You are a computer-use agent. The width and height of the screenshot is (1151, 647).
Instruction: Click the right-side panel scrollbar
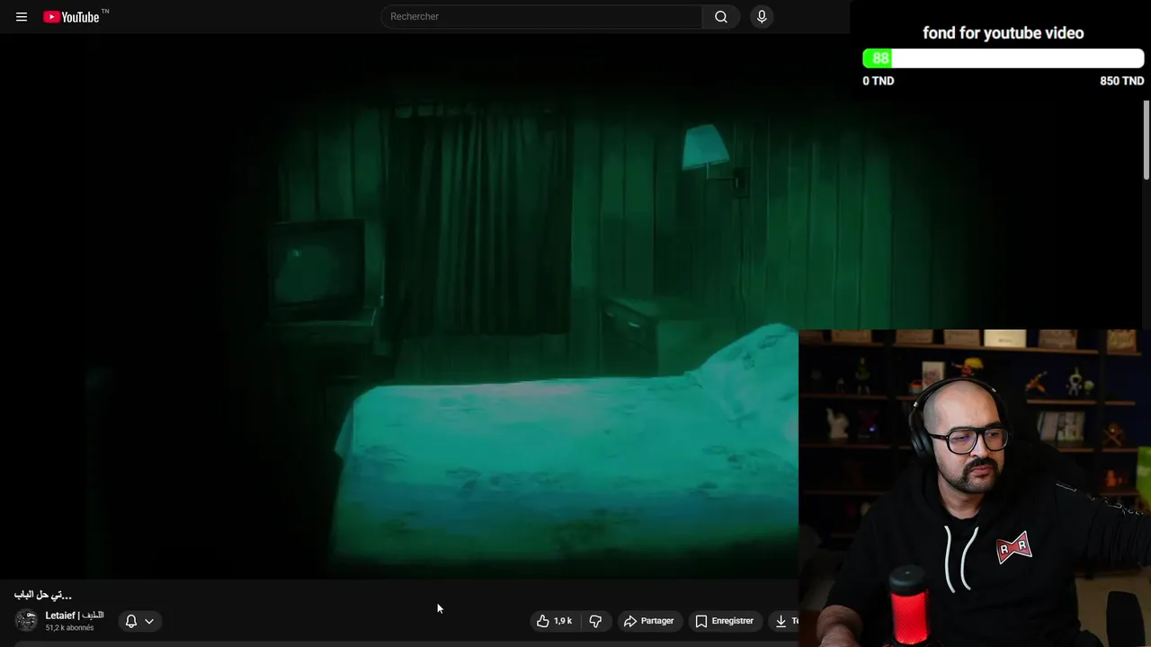pyautogui.click(x=1146, y=140)
